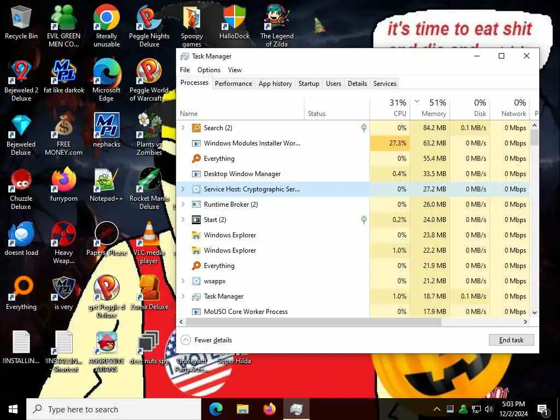Sort by the Memory column header
The height and width of the screenshot is (420, 560).
430,108
